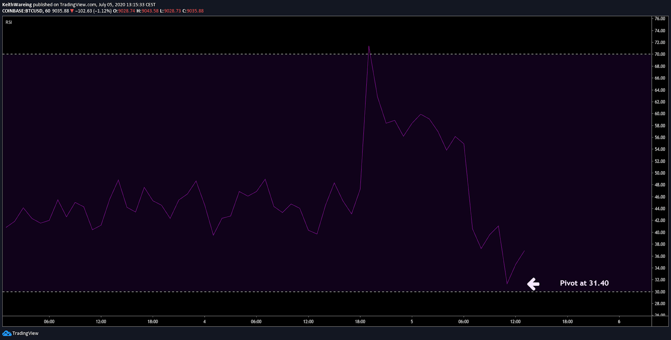Click the red down-triangle change indicator

(72, 11)
